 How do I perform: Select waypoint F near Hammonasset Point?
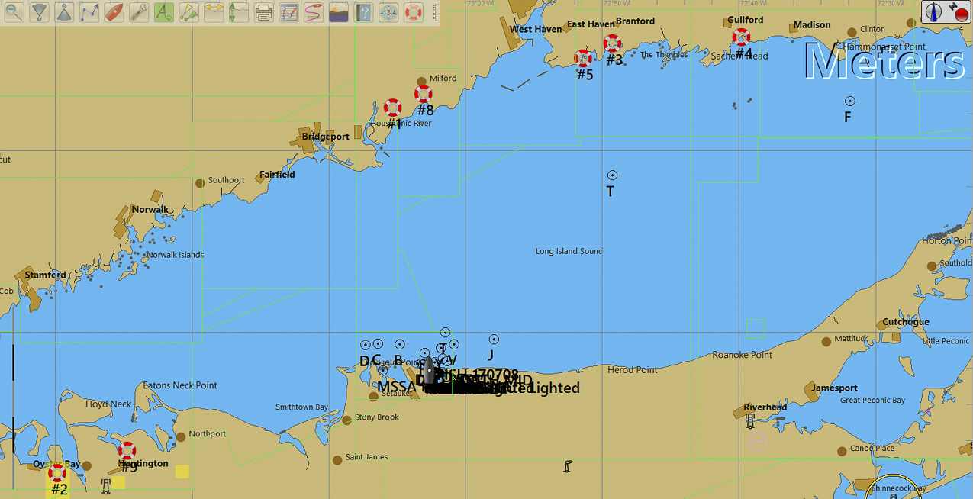click(849, 101)
